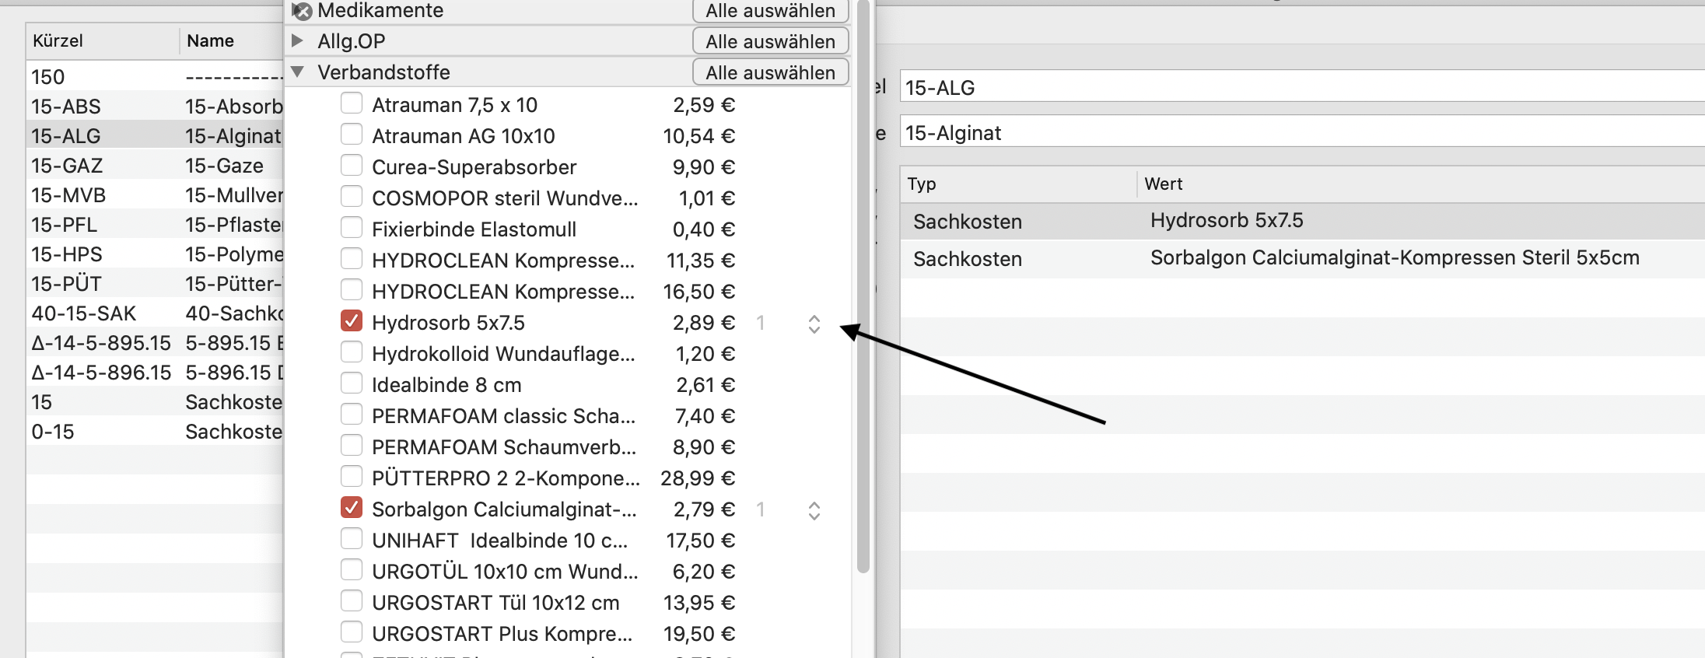The height and width of the screenshot is (658, 1705).
Task: Click the Typ column header
Action: point(1018,184)
